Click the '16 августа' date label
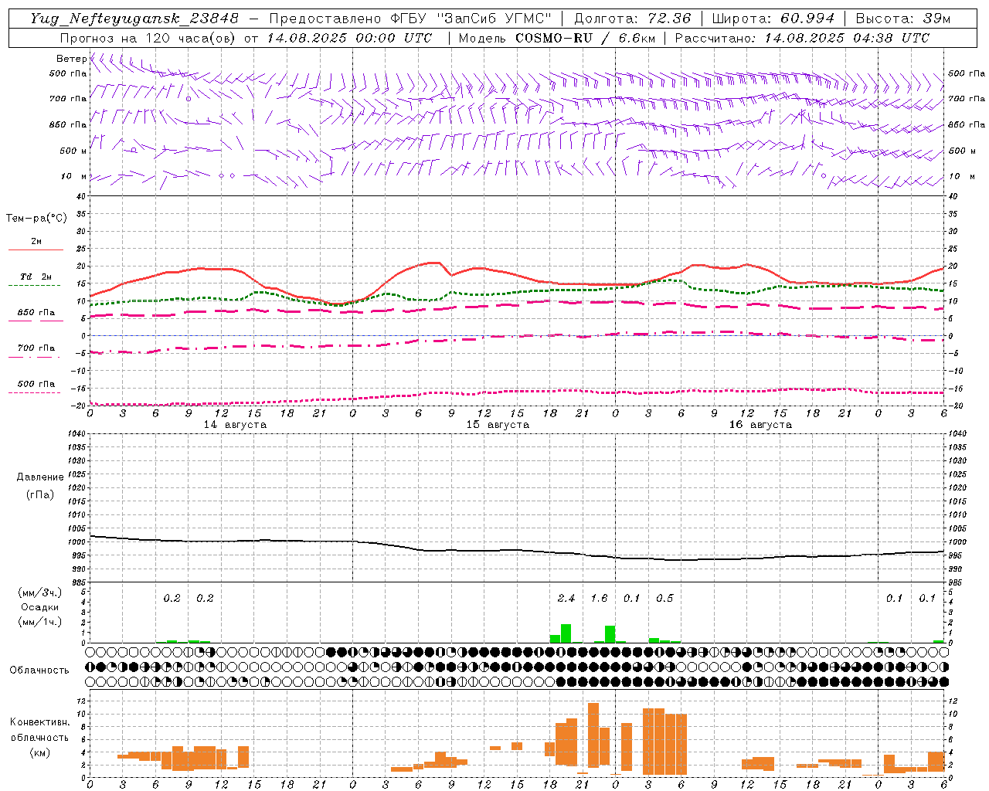This screenshot has width=989, height=791. (760, 425)
